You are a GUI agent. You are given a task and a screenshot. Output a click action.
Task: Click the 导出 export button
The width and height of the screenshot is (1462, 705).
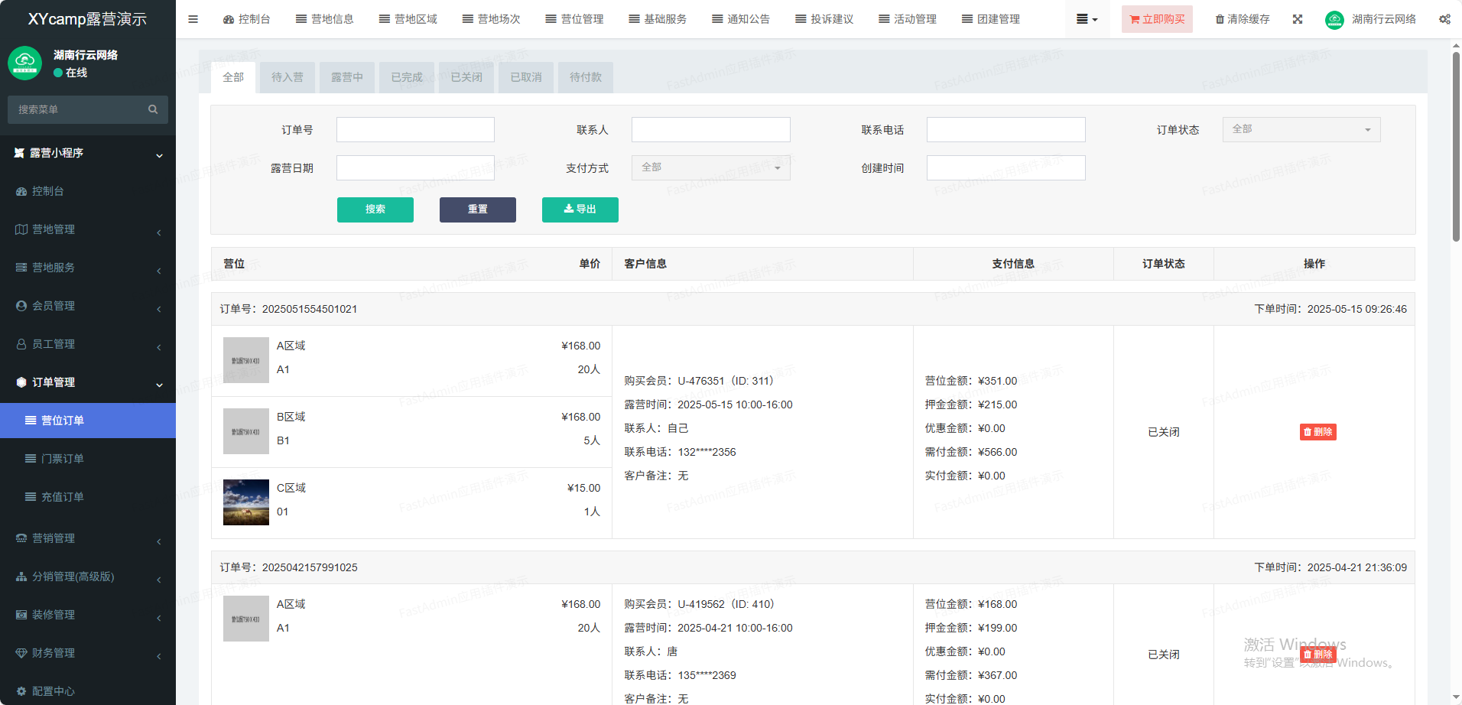pos(580,210)
